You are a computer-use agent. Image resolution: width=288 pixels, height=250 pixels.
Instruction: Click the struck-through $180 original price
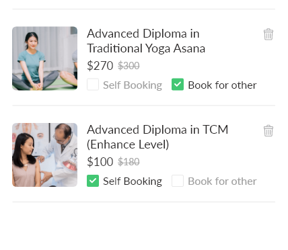click(x=129, y=162)
